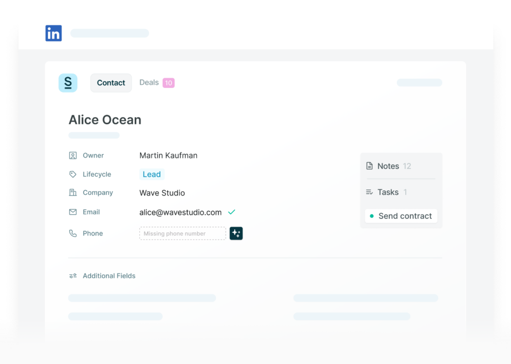The width and height of the screenshot is (511, 364).
Task: Switch to the Contact tab
Action: pos(111,82)
